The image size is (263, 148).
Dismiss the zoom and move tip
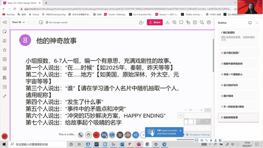click(180, 131)
